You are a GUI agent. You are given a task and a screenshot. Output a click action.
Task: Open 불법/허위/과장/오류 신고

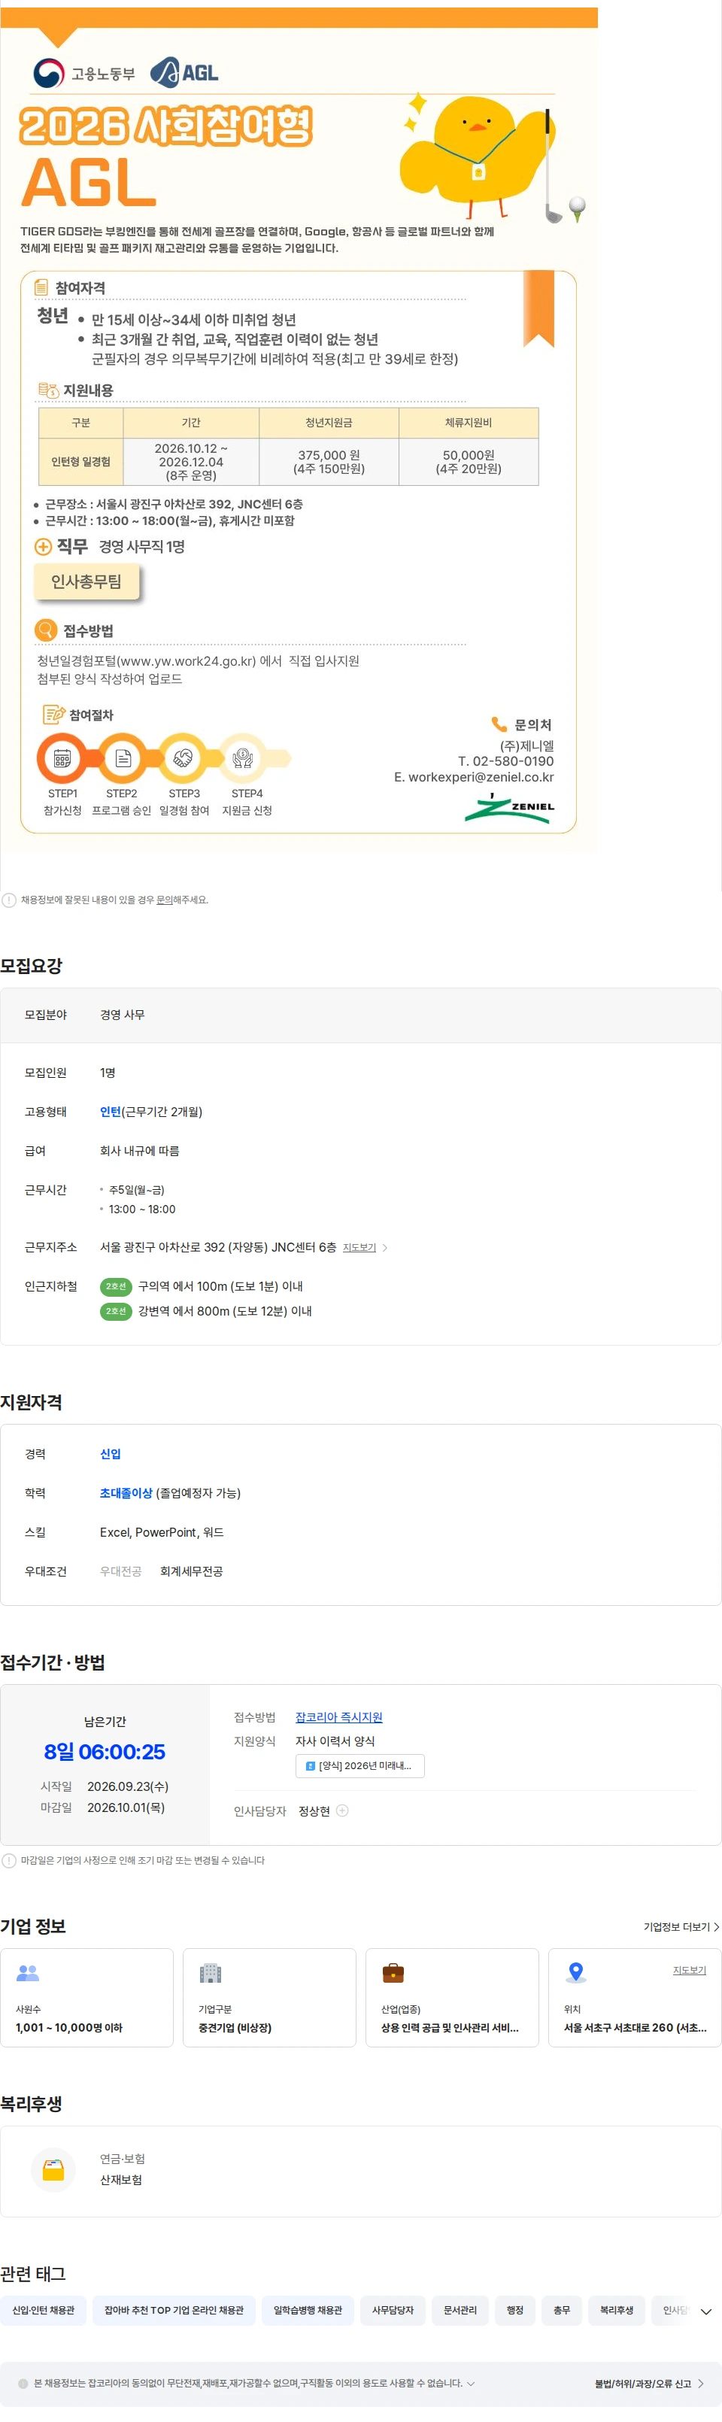pyautogui.click(x=648, y=2384)
